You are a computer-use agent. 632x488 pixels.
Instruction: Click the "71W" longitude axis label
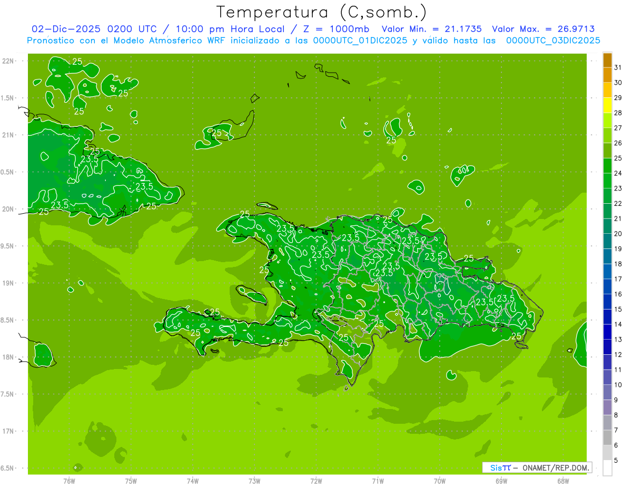378,481
